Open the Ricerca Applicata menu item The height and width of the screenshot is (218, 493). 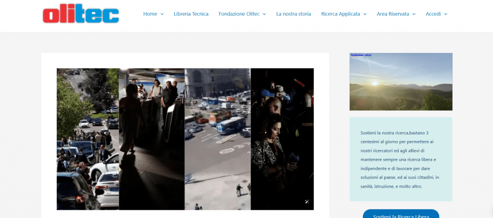340,14
